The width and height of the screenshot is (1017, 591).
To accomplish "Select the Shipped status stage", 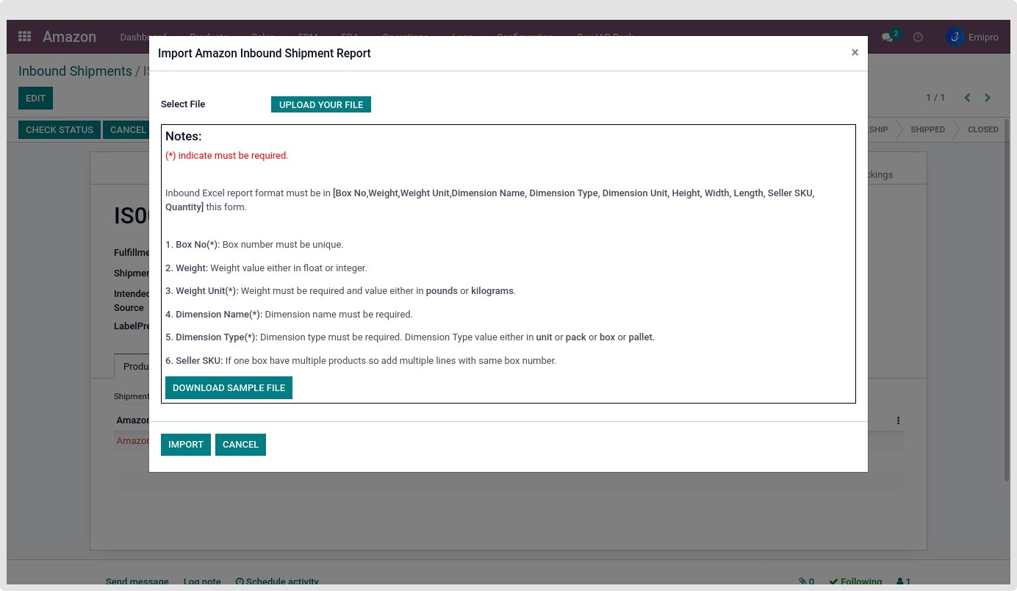I will coord(927,129).
